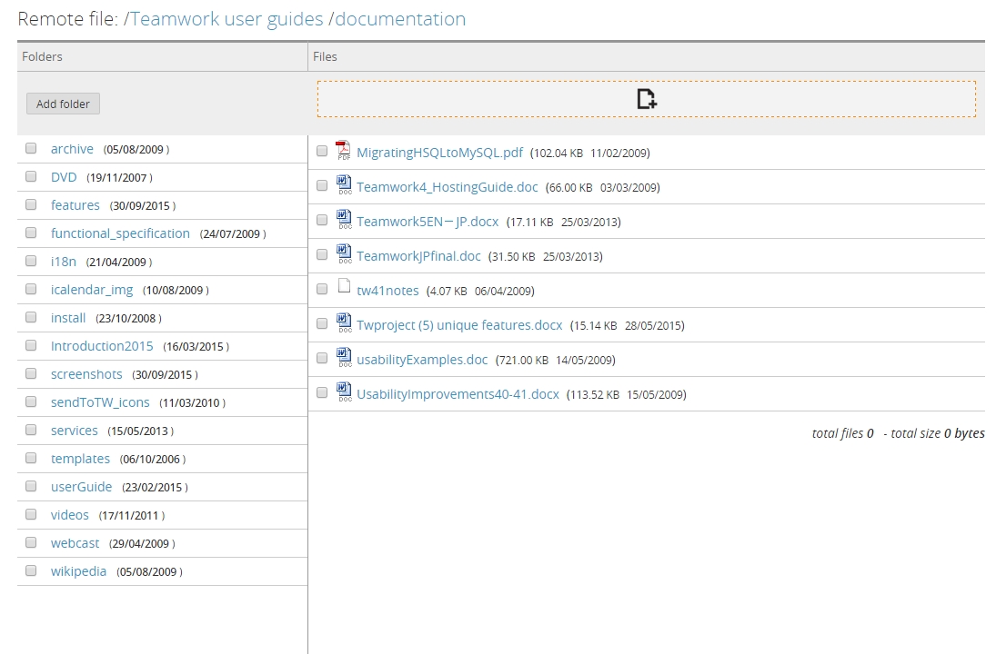Select the checkbox for userGuide folder
This screenshot has height=654, width=996.
31,486
